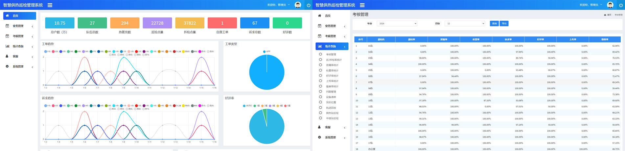
Task: Click the hamburger menu icon on the dashboard header
Action: (50, 5)
